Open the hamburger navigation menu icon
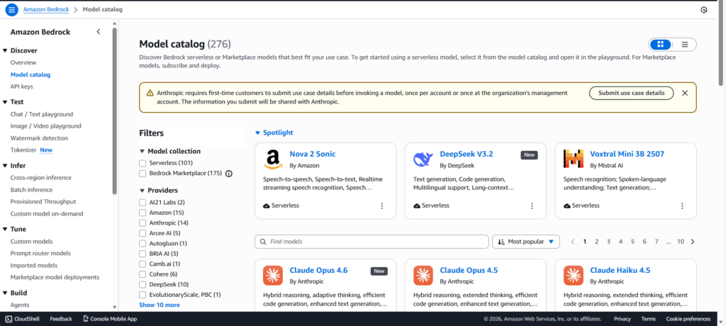Screen dimensions: 726x326 tap(11, 9)
